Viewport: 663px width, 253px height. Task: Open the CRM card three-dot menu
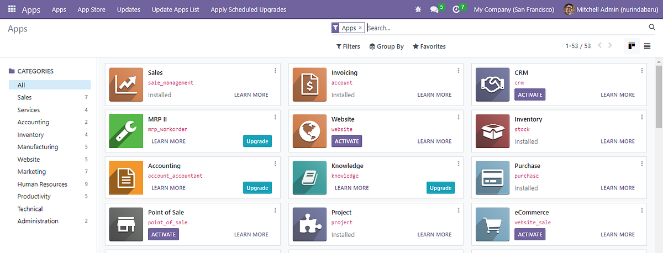point(641,71)
